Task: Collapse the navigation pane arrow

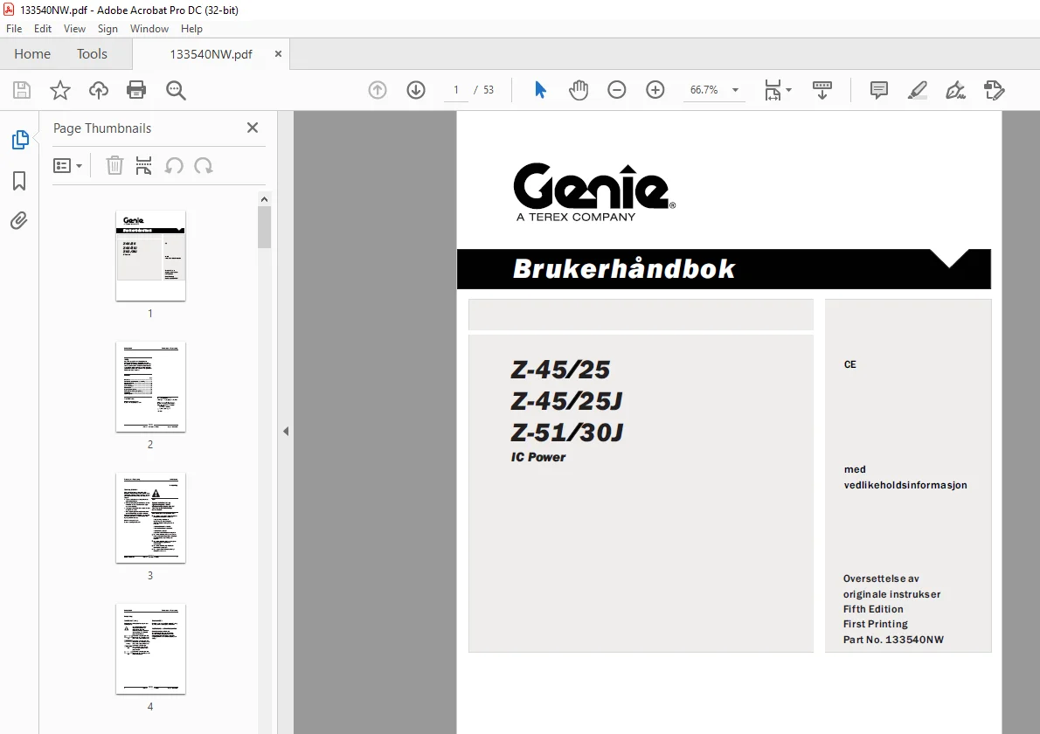Action: pos(286,431)
